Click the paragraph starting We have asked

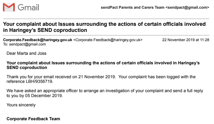click(105, 93)
